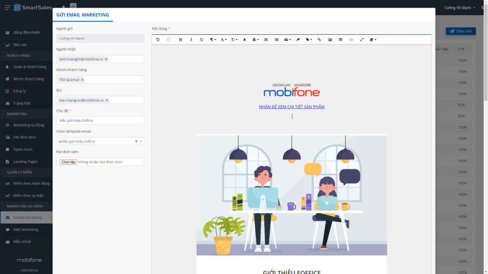Open font size dropdown
This screenshot has height=274, width=488.
point(234,39)
